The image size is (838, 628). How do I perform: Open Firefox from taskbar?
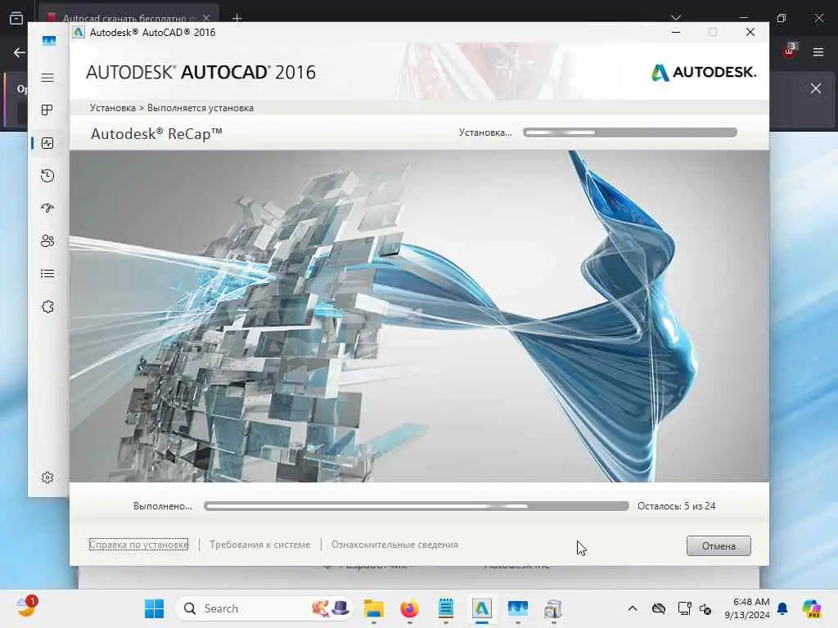[x=410, y=608]
